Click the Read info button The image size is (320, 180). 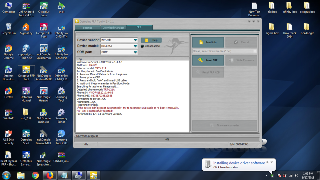(208, 42)
